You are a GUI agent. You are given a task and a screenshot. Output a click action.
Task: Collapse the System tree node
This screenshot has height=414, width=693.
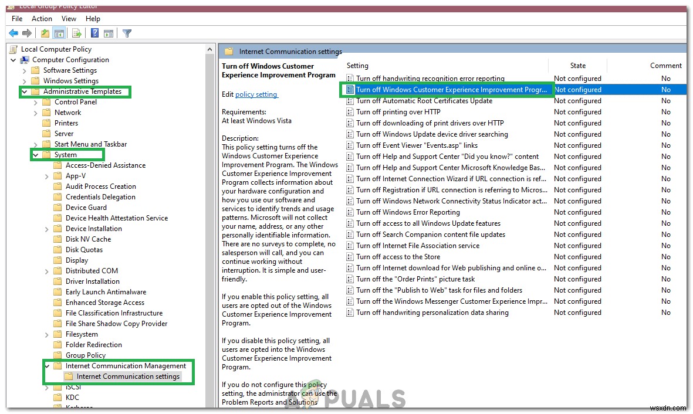pyautogui.click(x=36, y=155)
